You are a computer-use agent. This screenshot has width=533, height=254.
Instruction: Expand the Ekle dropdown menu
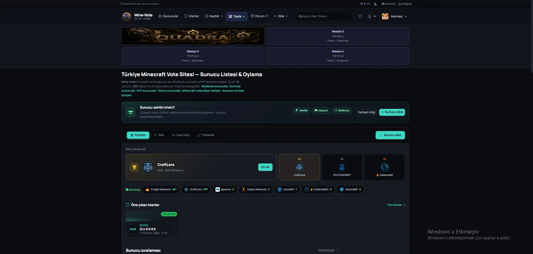tap(281, 16)
